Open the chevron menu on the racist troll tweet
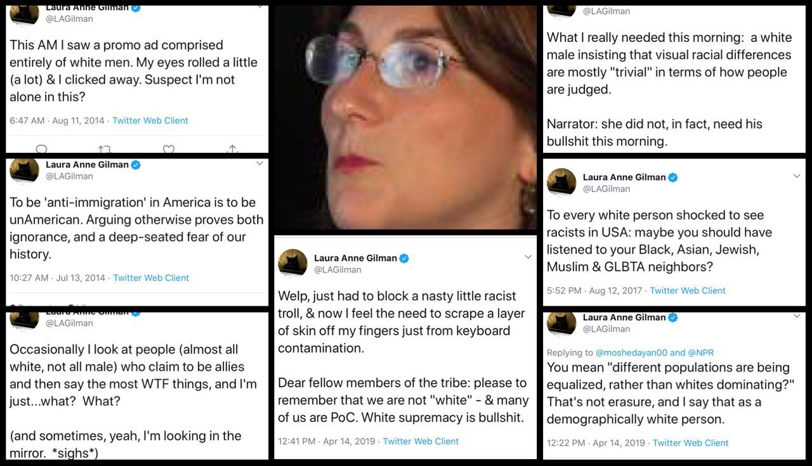This screenshot has width=812, height=466. (528, 257)
